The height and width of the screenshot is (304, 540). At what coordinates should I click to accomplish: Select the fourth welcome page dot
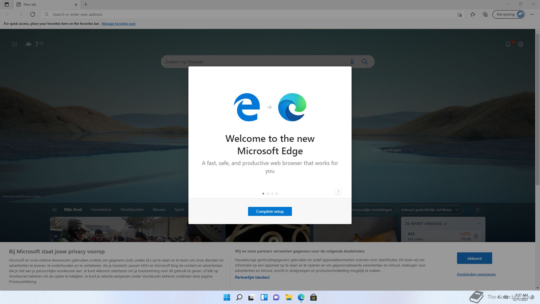point(277,194)
